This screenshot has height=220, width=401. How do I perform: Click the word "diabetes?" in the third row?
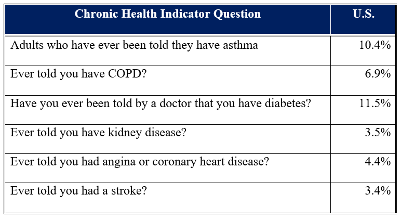click(289, 103)
